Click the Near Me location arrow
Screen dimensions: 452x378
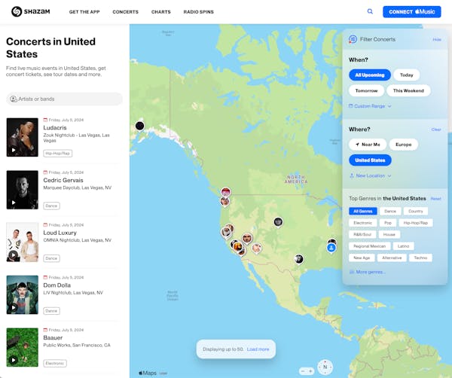[357, 145]
